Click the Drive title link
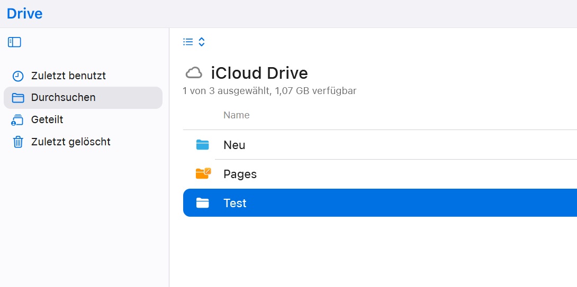 coord(25,13)
